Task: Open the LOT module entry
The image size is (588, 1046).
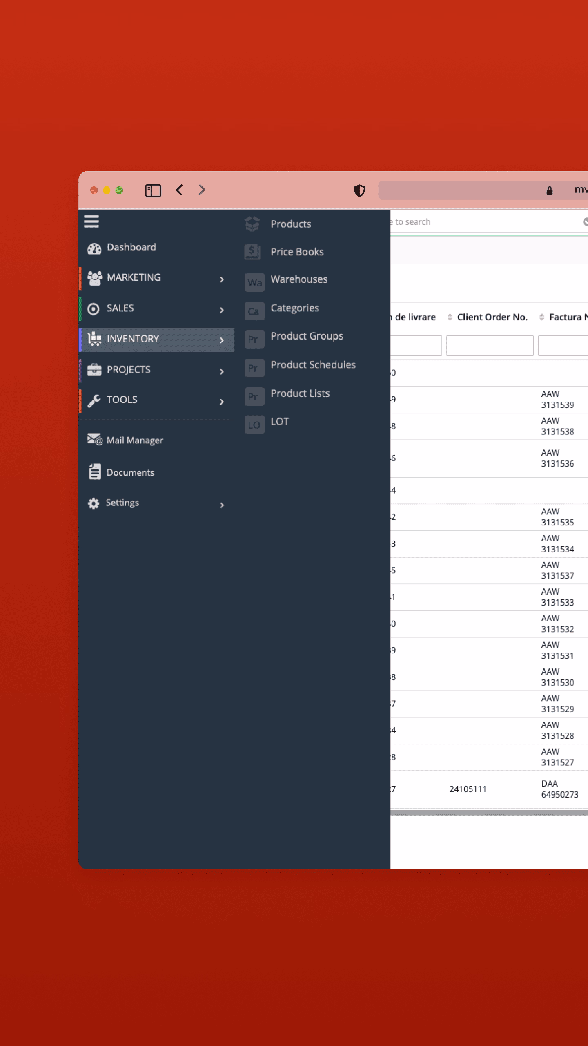Action: click(280, 422)
